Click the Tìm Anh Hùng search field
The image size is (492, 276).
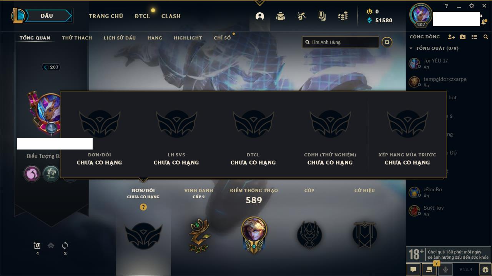pyautogui.click(x=341, y=42)
